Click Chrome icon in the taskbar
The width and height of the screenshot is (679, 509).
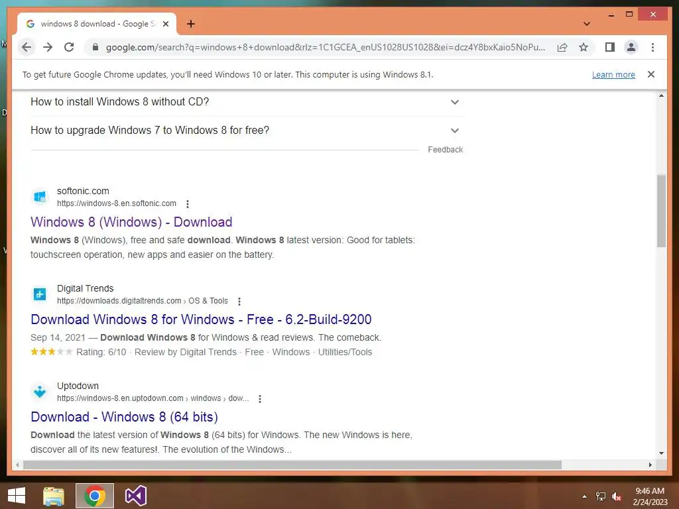pyautogui.click(x=95, y=496)
